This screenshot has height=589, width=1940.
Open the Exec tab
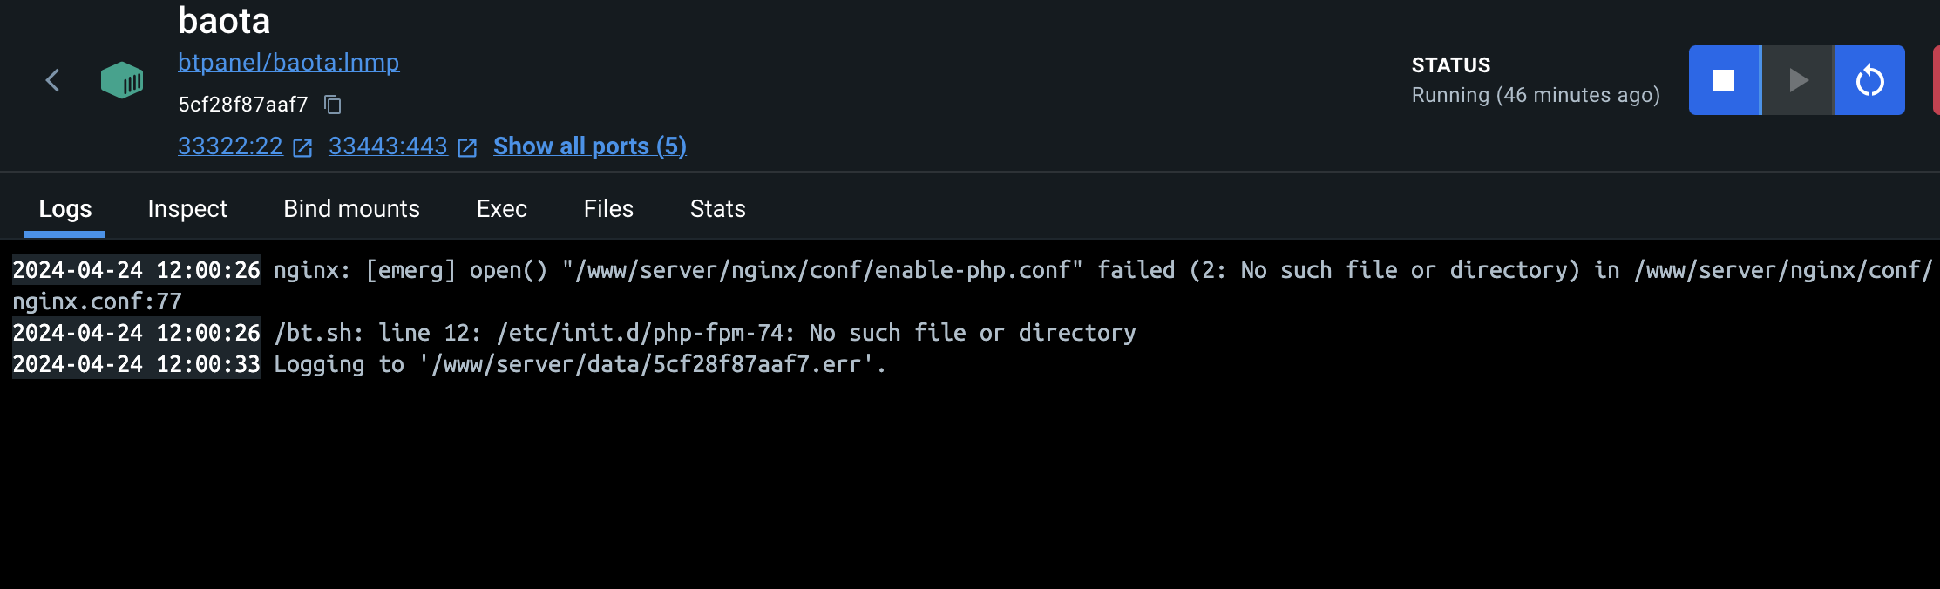pos(502,209)
